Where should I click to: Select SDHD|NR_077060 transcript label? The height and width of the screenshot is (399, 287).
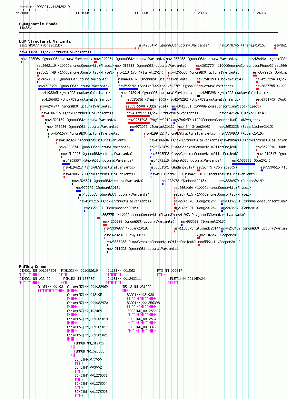pos(88,359)
